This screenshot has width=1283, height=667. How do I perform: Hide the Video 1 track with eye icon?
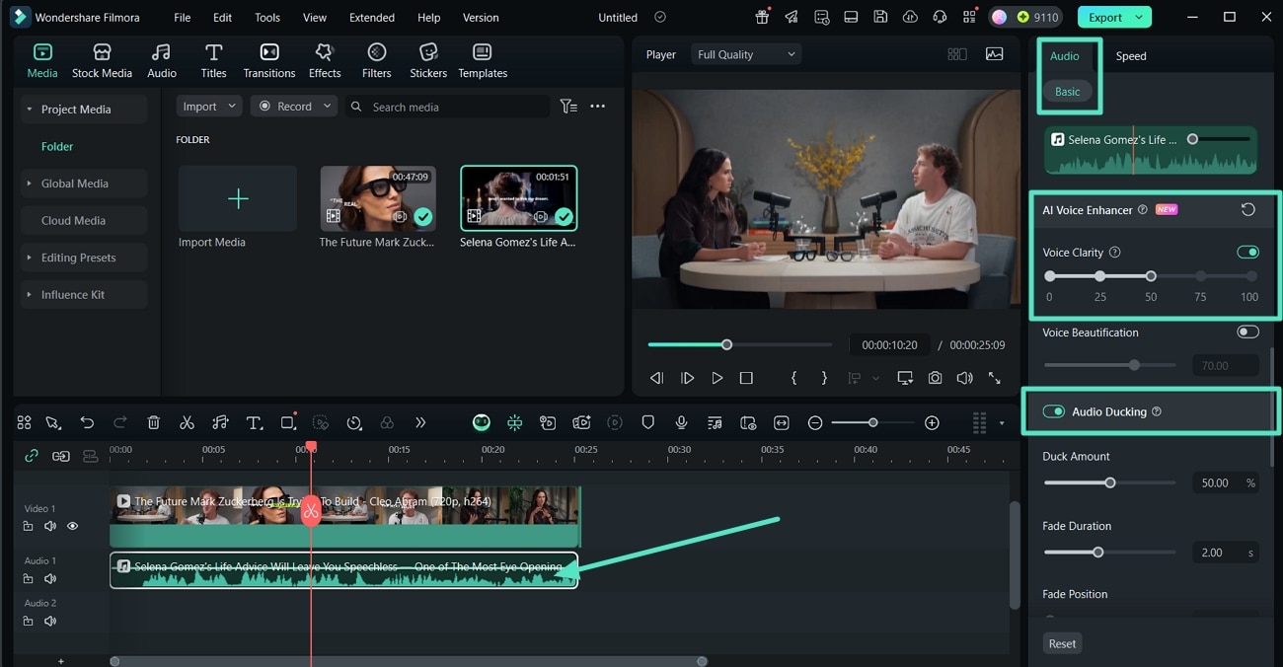tap(72, 526)
